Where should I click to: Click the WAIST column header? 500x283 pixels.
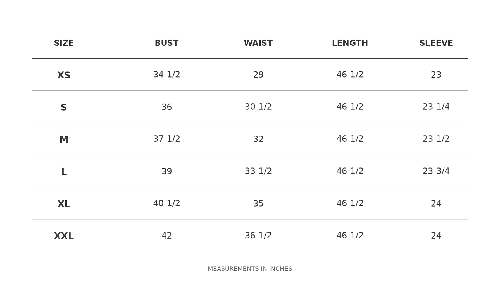pos(258,43)
